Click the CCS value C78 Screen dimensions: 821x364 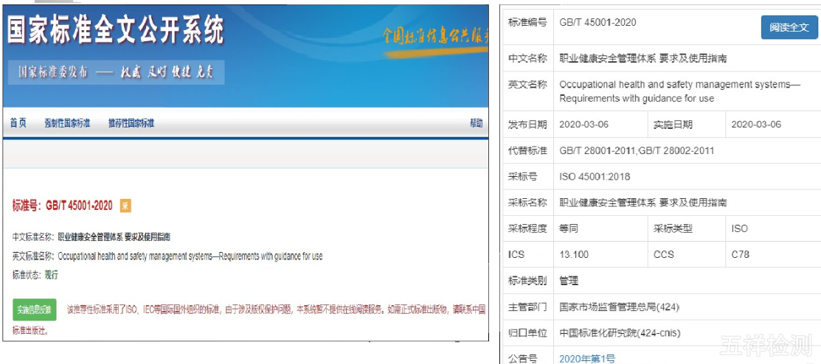[x=740, y=255]
